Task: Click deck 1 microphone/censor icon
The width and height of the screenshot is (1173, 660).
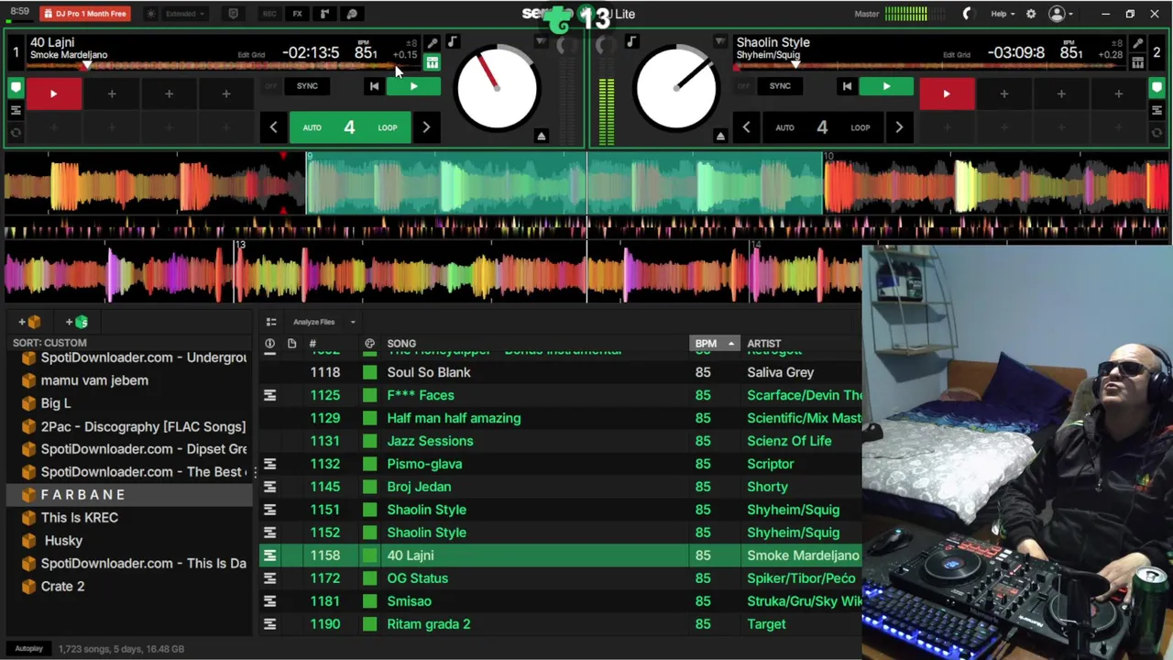Action: pos(432,42)
